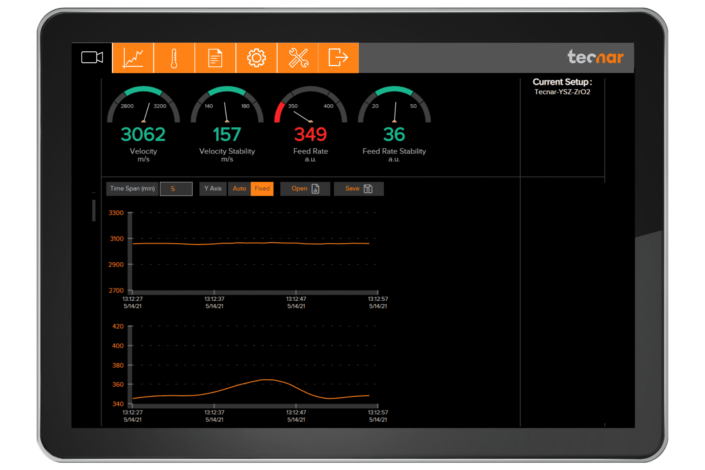This screenshot has height=470, width=705.
Task: Open the camera view tab
Action: pos(92,58)
